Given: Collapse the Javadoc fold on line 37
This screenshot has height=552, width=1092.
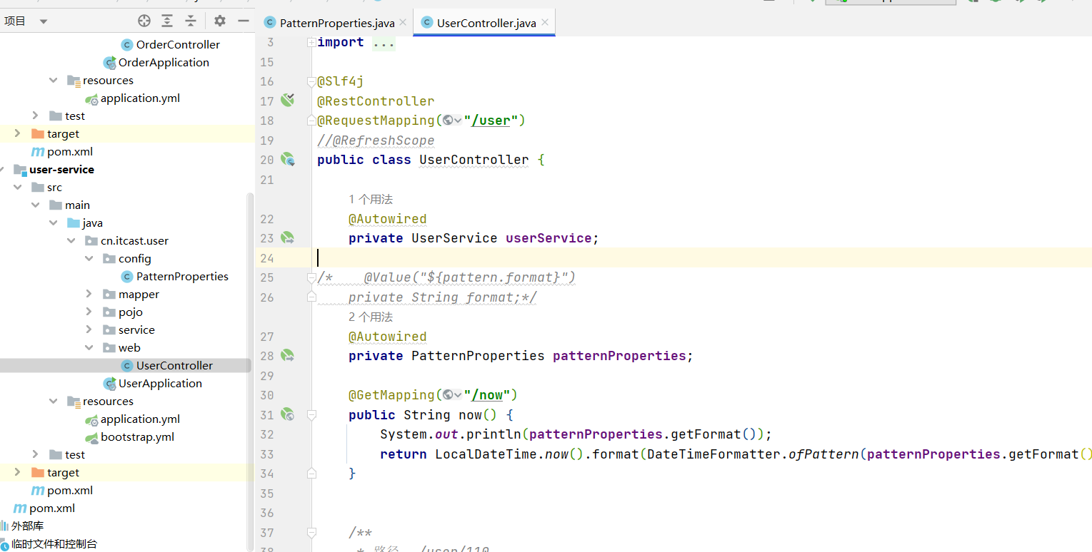Looking at the screenshot, I should (311, 532).
